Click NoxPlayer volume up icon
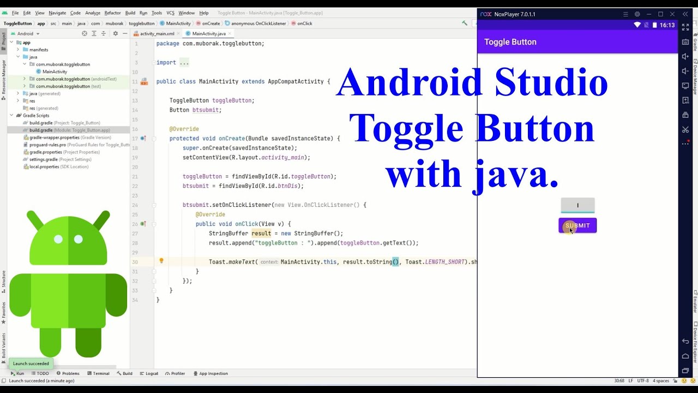The height and width of the screenshot is (393, 698). [685, 57]
